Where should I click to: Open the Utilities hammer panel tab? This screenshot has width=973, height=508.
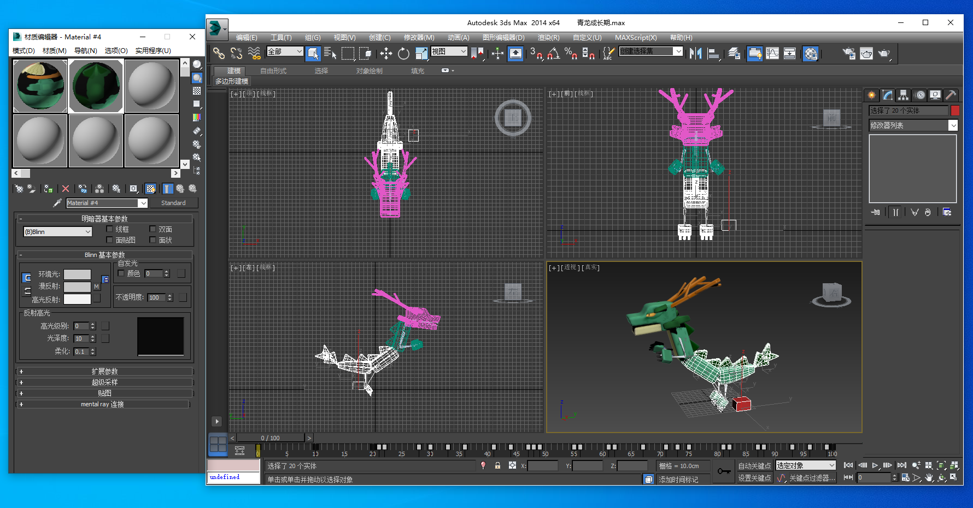951,95
